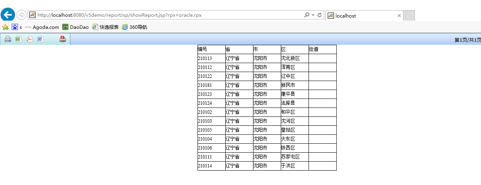Click the 市 column header
This screenshot has width=481, height=185.
[267, 49]
